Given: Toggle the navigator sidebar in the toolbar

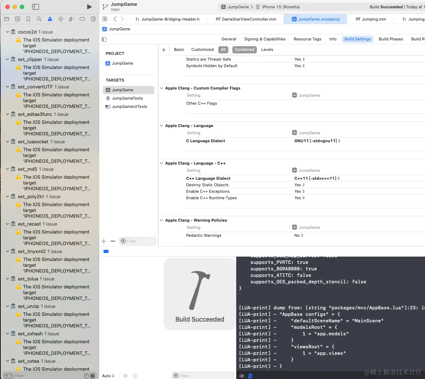Looking at the screenshot, I should point(35,7).
